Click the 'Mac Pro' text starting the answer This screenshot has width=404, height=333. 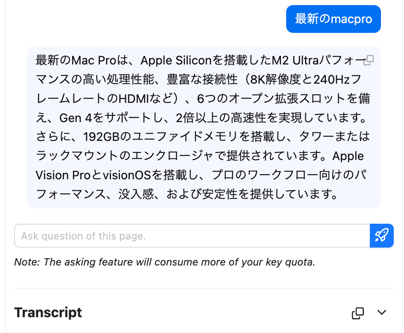click(x=91, y=61)
